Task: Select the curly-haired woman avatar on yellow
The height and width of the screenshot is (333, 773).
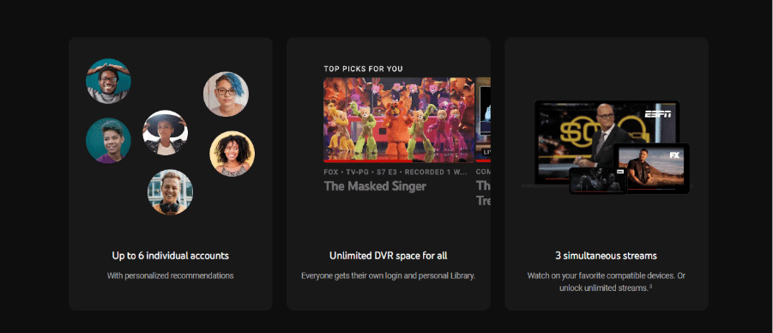Action: [x=233, y=154]
